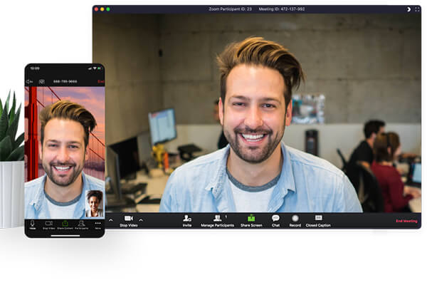Screen dimensions: 427x285
Task: Open Participants on the phone toolbar
Action: click(81, 225)
